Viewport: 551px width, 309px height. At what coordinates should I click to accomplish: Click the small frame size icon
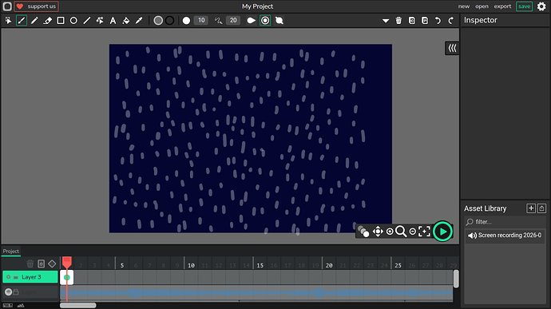(x=8, y=305)
